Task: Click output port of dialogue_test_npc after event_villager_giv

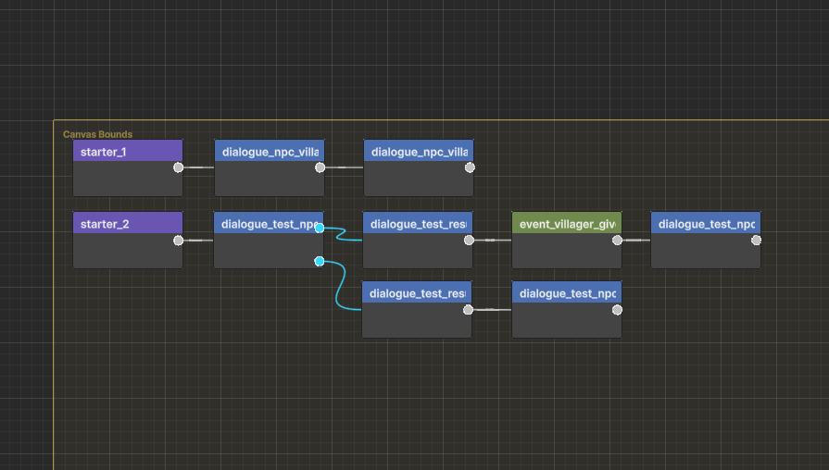Action: [x=756, y=241]
